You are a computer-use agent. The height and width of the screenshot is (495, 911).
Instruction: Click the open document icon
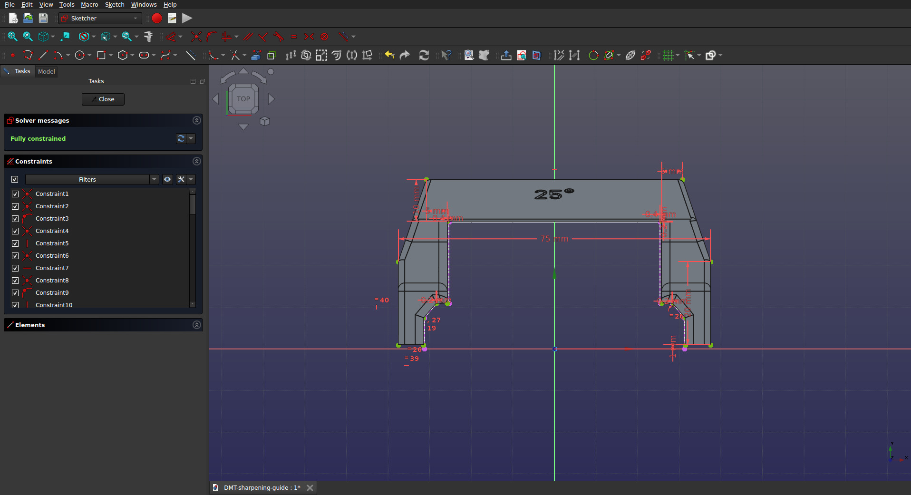click(28, 18)
